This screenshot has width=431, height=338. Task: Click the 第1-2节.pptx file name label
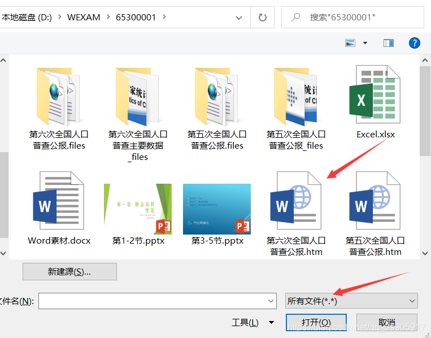pyautogui.click(x=138, y=241)
